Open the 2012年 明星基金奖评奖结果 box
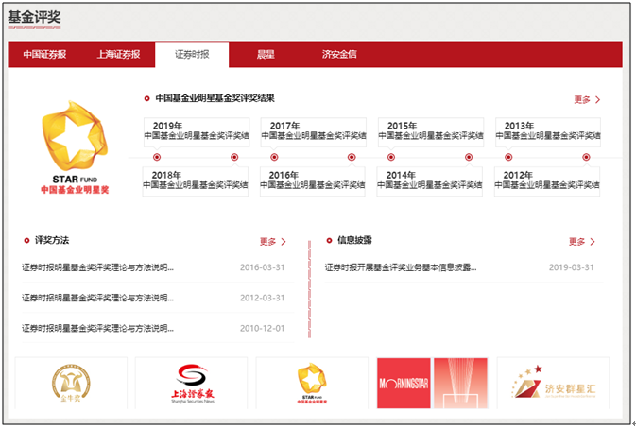The image size is (636, 429). tap(548, 180)
